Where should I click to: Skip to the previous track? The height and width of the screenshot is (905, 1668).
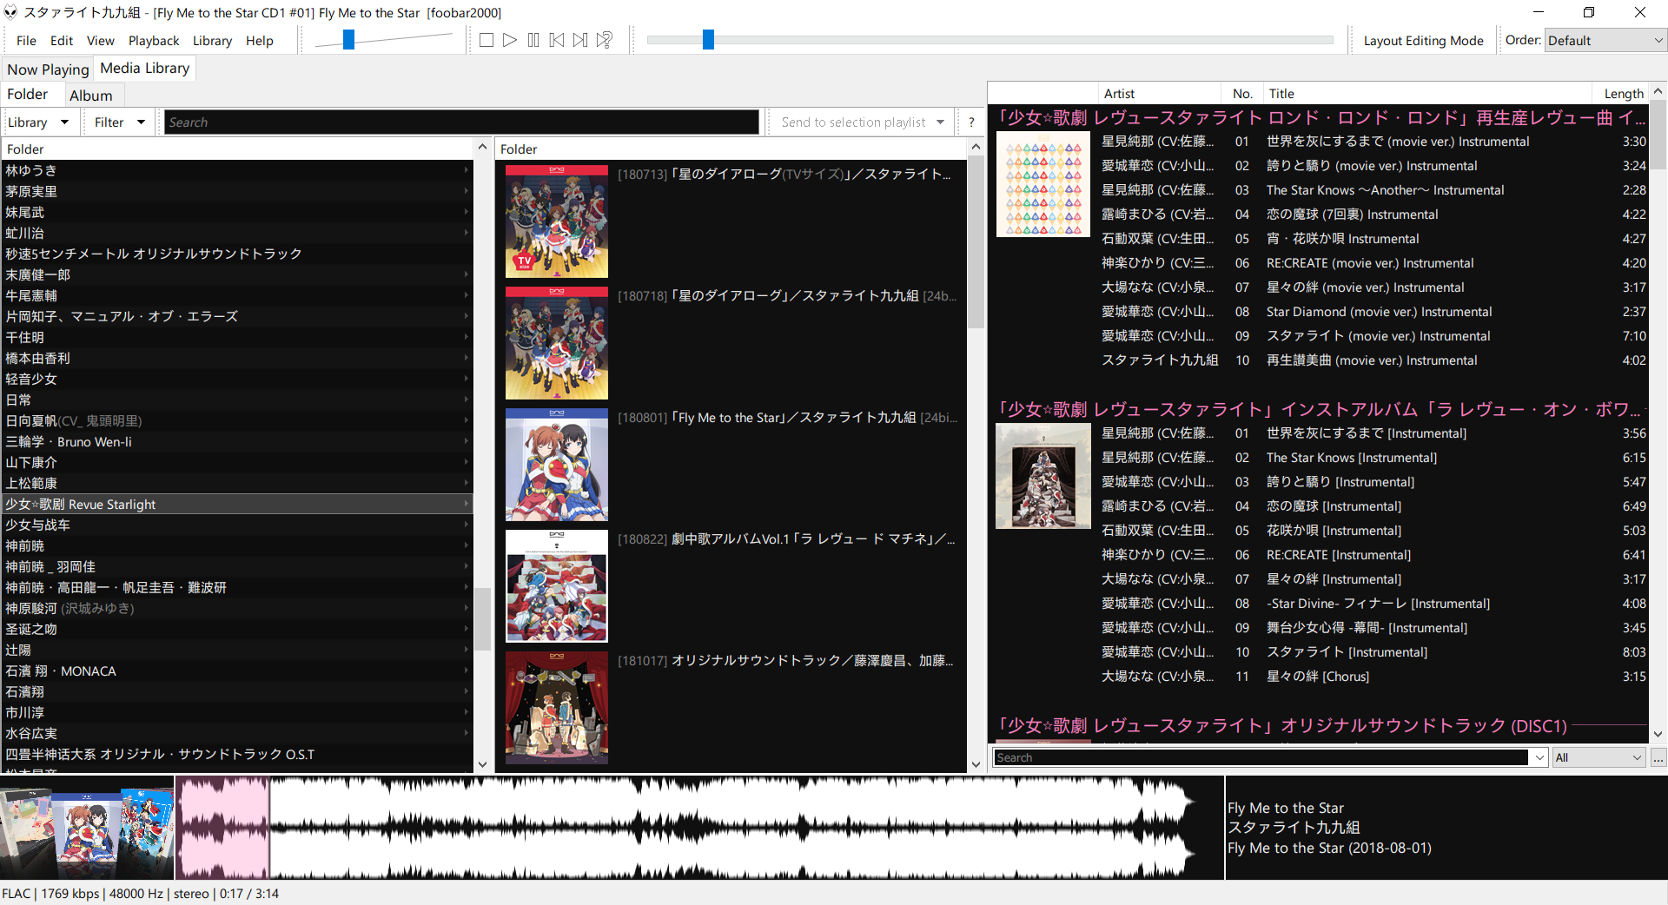point(557,39)
